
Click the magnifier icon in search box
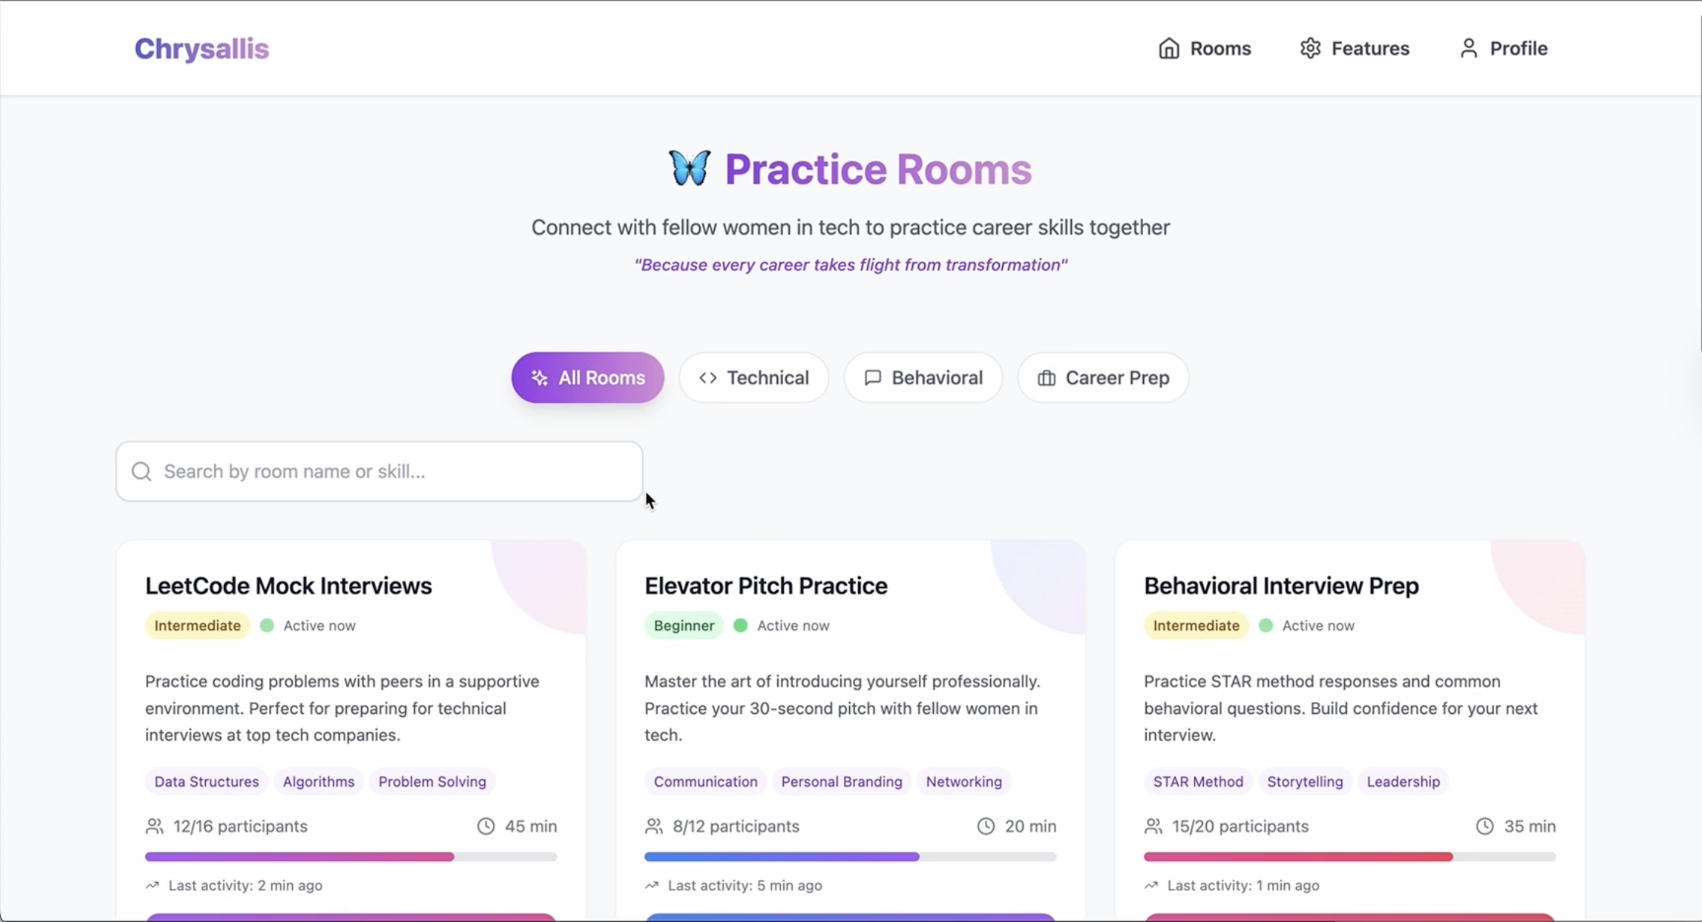tap(142, 471)
